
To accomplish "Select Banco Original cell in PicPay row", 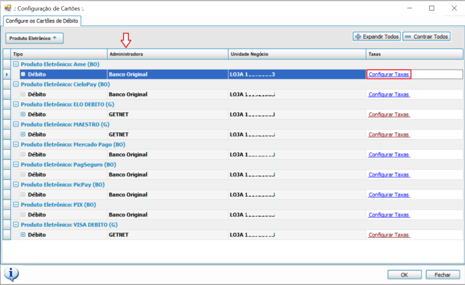I will click(x=168, y=194).
